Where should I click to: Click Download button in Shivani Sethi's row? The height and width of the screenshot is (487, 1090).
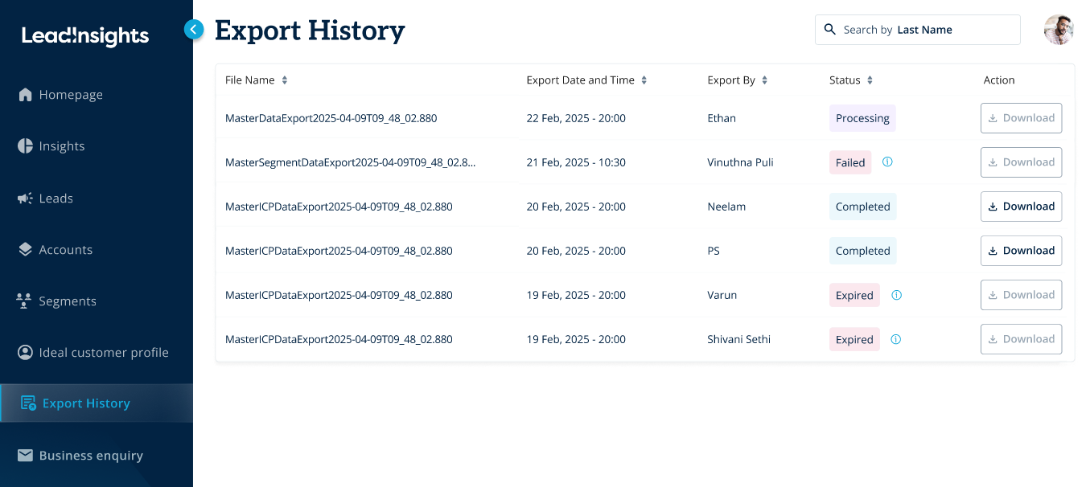pyautogui.click(x=1021, y=339)
